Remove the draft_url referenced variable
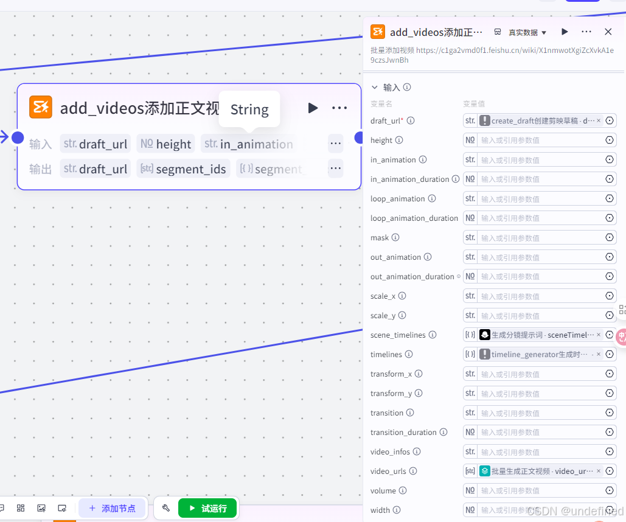The width and height of the screenshot is (626, 522). 599,120
